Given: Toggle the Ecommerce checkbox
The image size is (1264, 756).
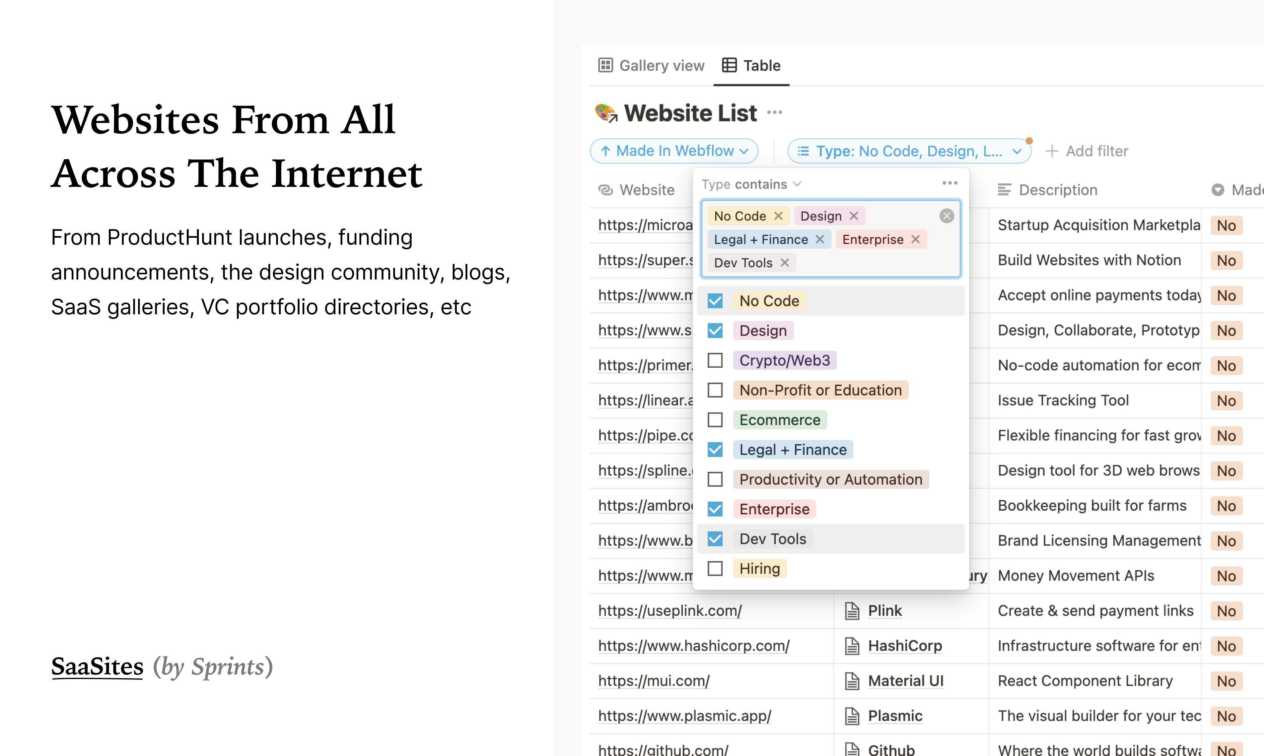Looking at the screenshot, I should [715, 419].
